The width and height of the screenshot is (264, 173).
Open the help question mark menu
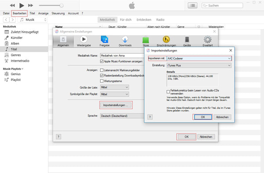point(82,13)
